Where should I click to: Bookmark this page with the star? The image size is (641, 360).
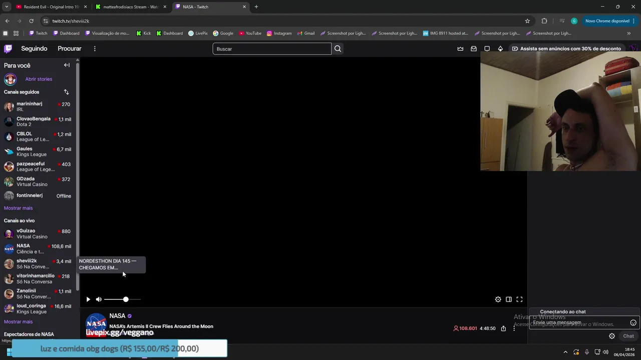(527, 21)
